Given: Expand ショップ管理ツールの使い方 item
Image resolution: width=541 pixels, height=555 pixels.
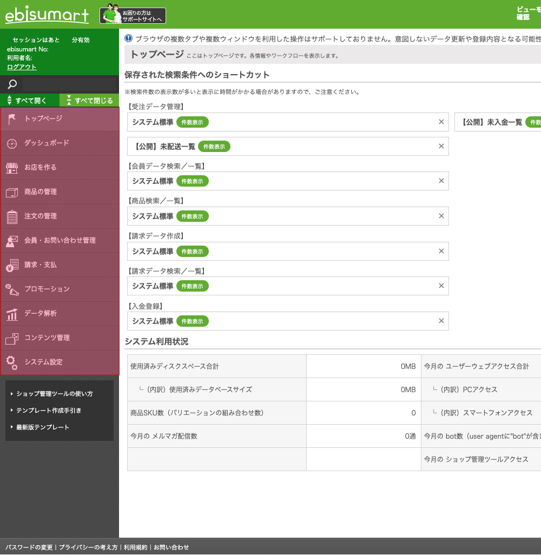Looking at the screenshot, I should 54,394.
